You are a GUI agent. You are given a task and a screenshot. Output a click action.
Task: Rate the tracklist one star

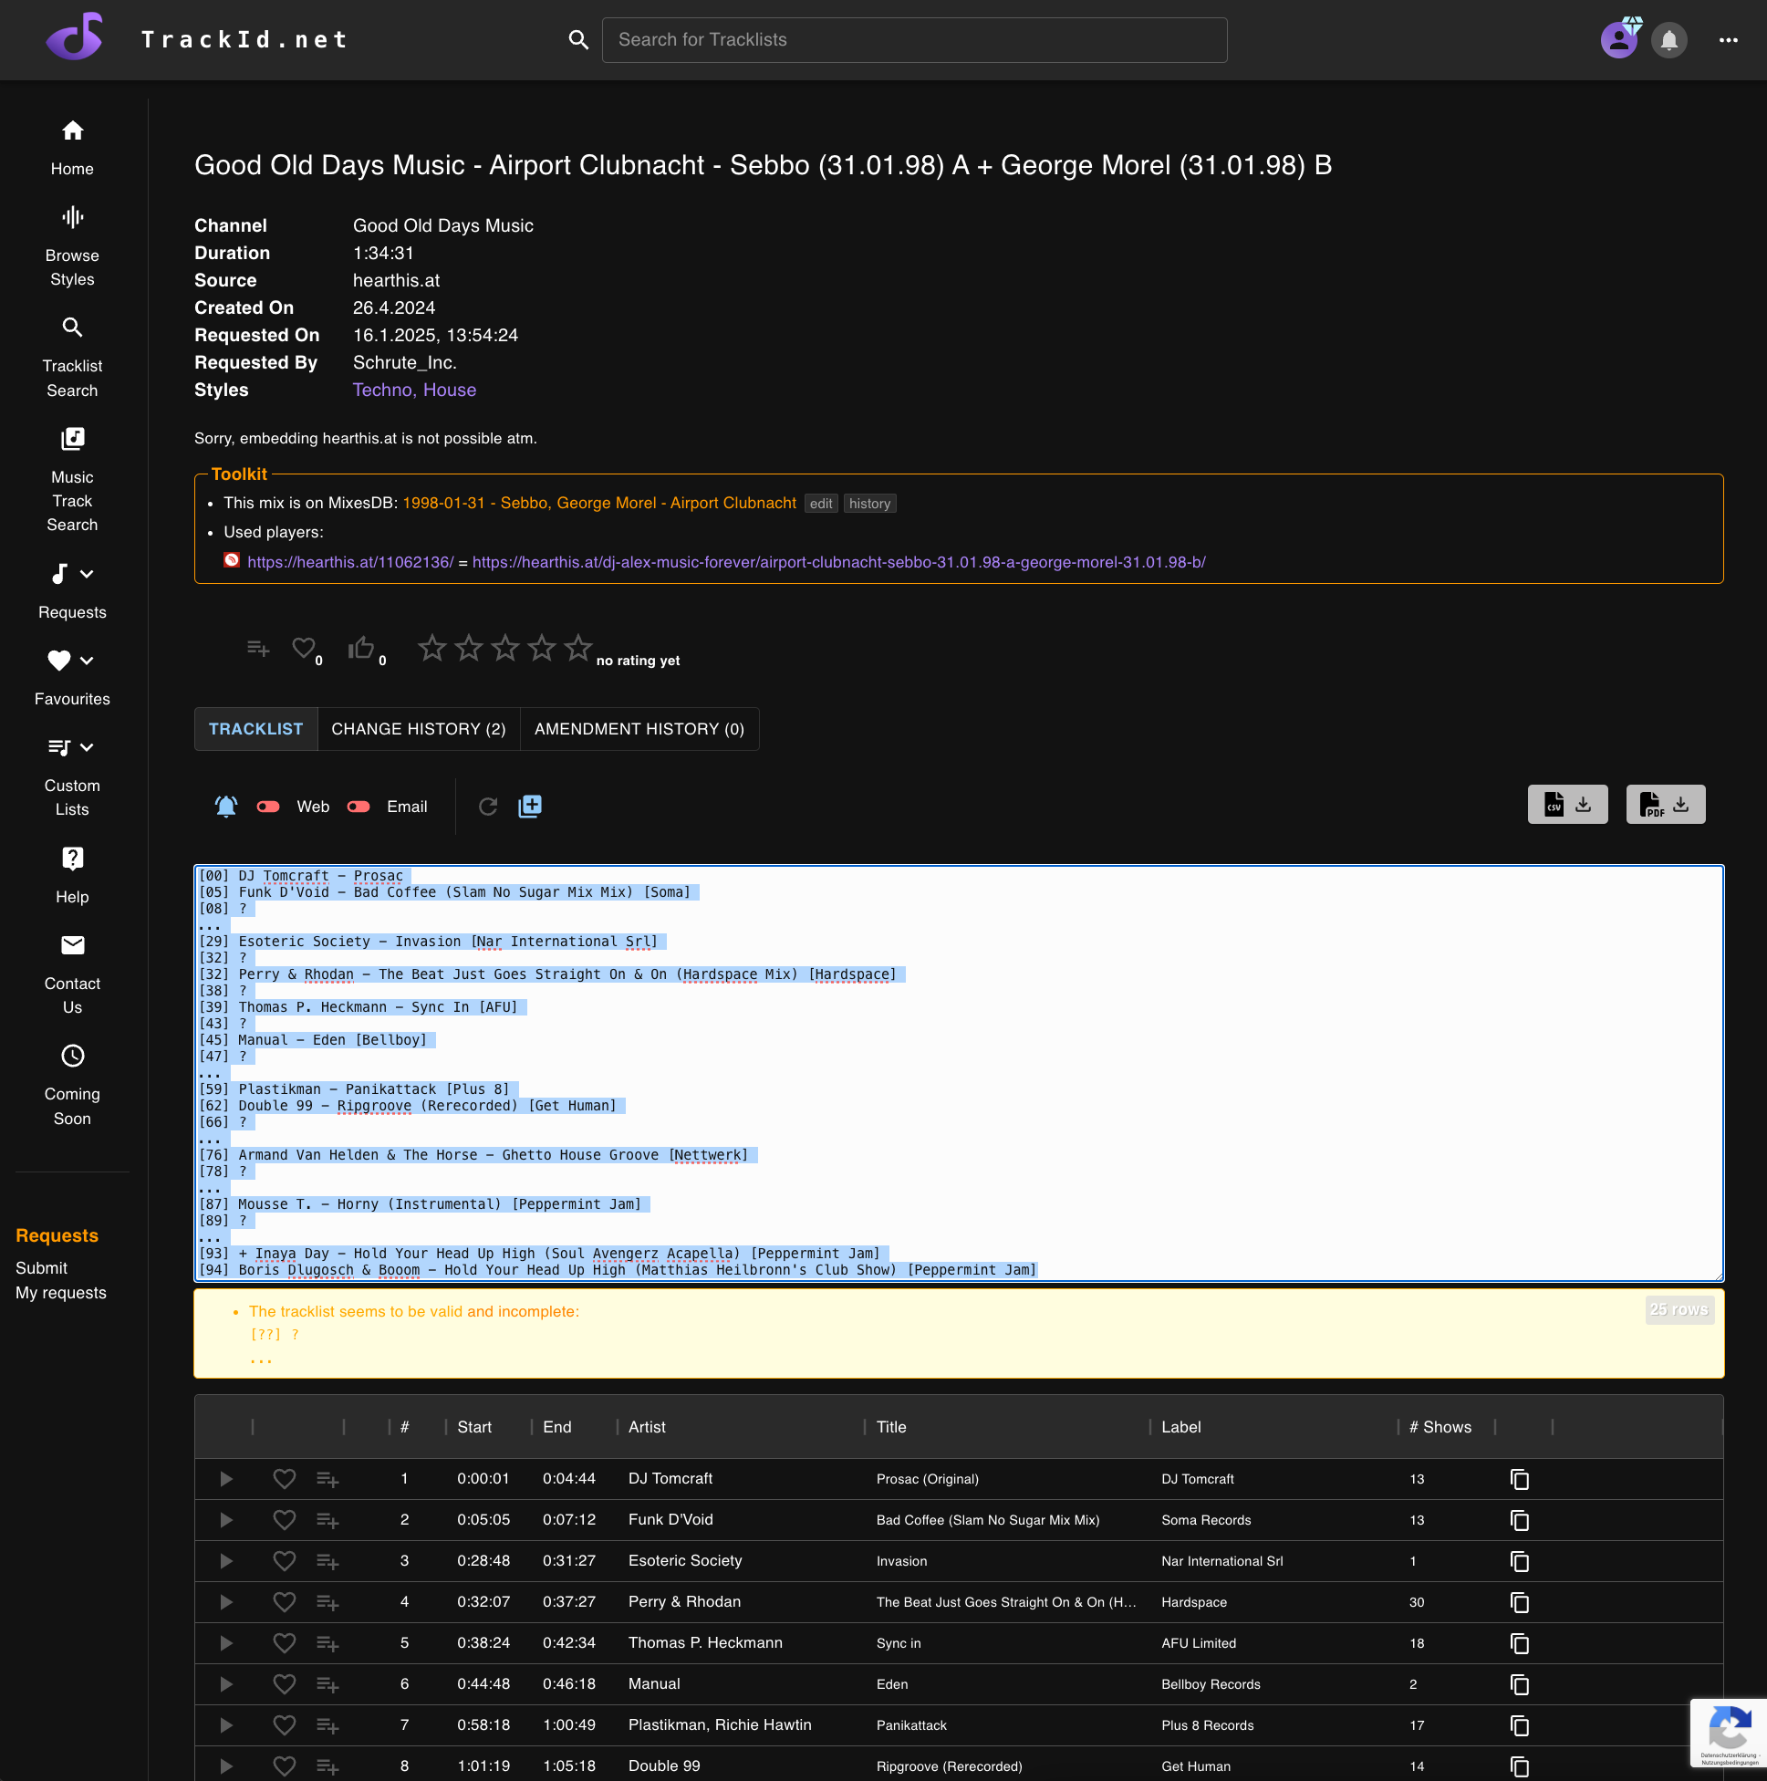[432, 647]
